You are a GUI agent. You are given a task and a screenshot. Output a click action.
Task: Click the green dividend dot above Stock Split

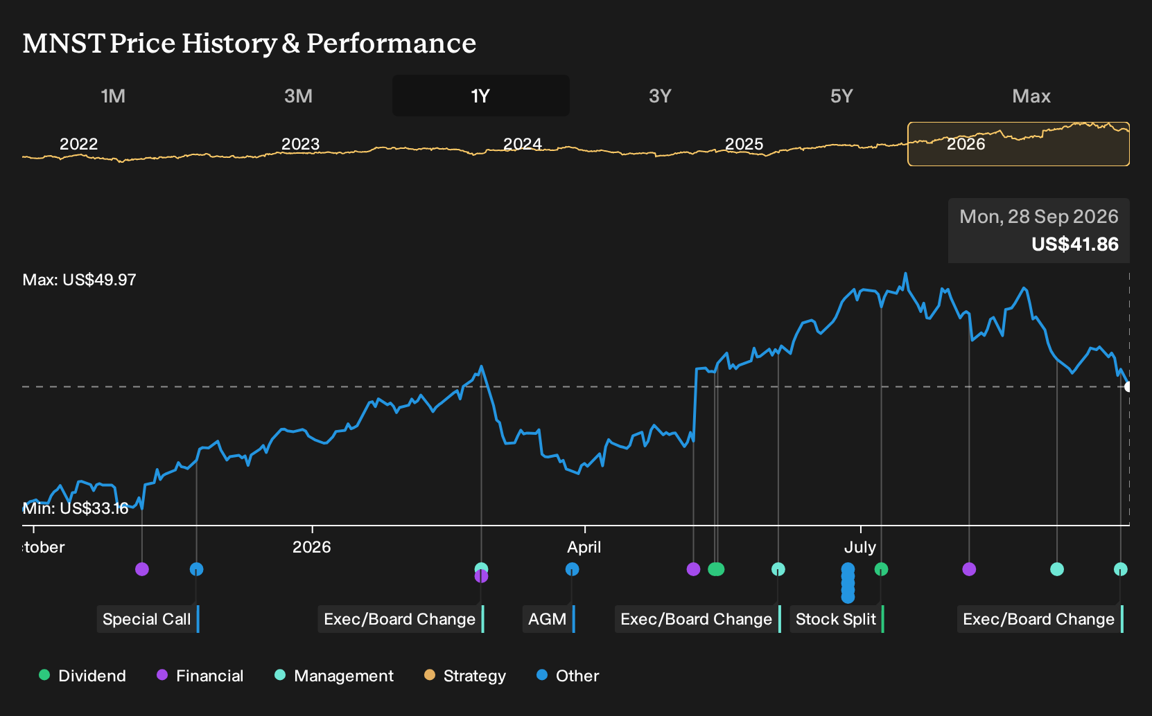pyautogui.click(x=881, y=569)
